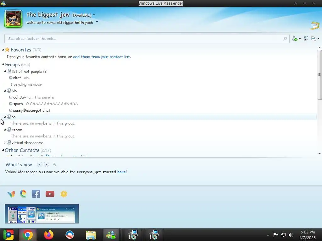Screen dimensions: 322x241
Task: Open the add contact icon
Action: click(x=295, y=39)
